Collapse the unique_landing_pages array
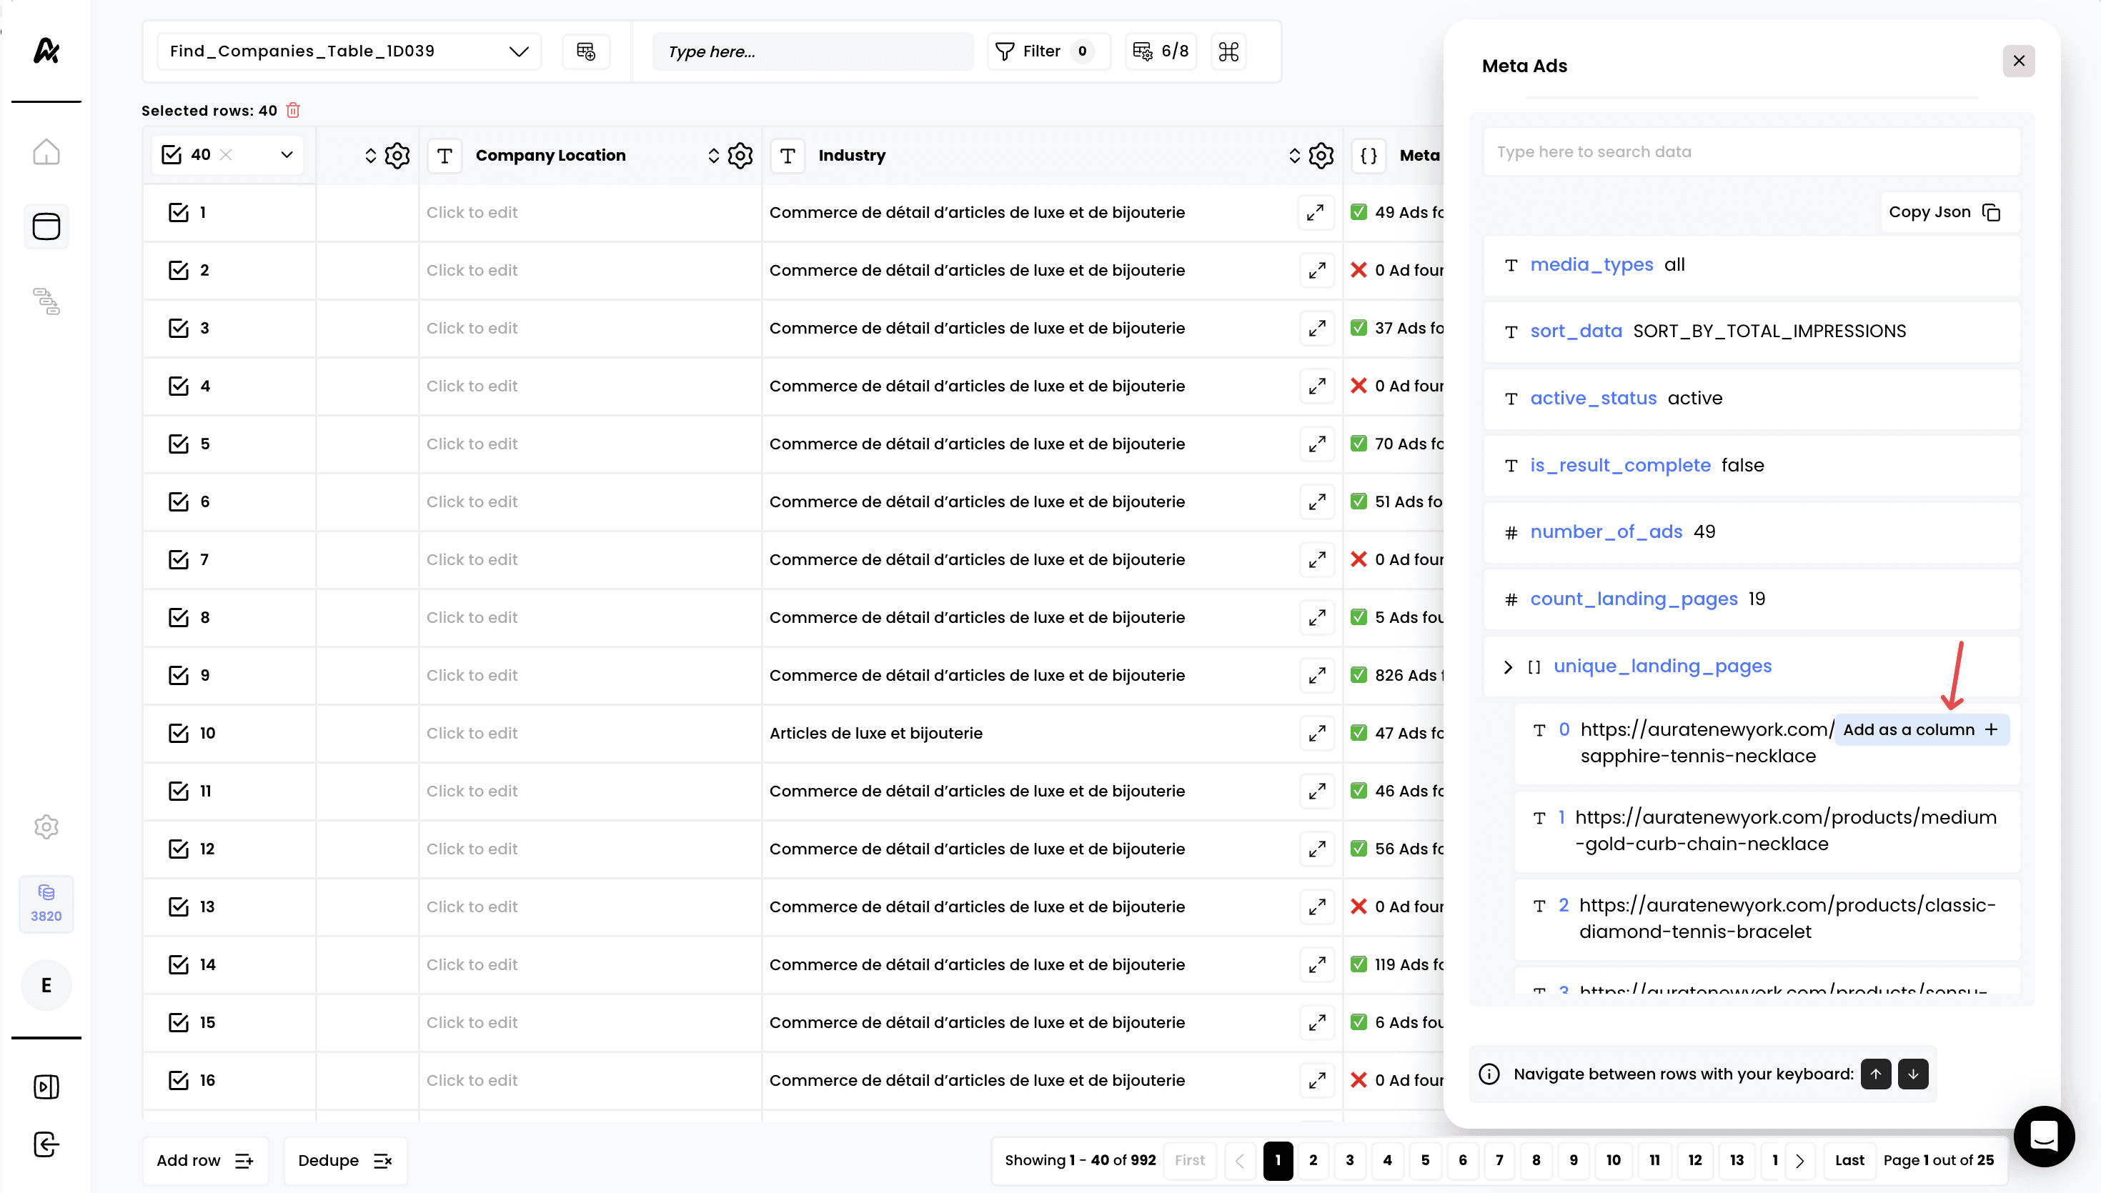This screenshot has height=1193, width=2101. click(x=1508, y=667)
